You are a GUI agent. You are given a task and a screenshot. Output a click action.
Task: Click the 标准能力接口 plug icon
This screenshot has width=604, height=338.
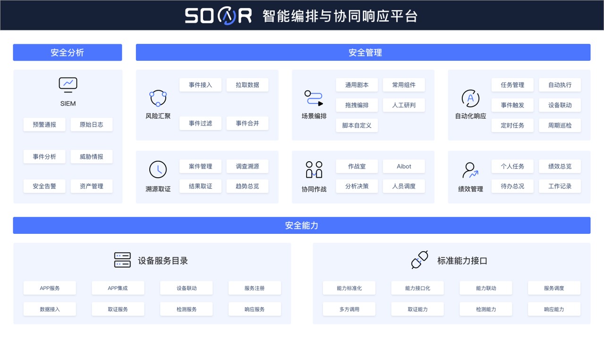pyautogui.click(x=419, y=260)
